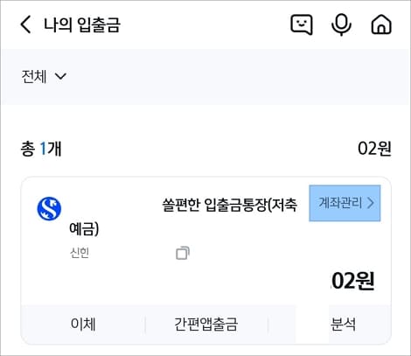
Task: Tap the 신한 bank name label
Action: (x=80, y=253)
